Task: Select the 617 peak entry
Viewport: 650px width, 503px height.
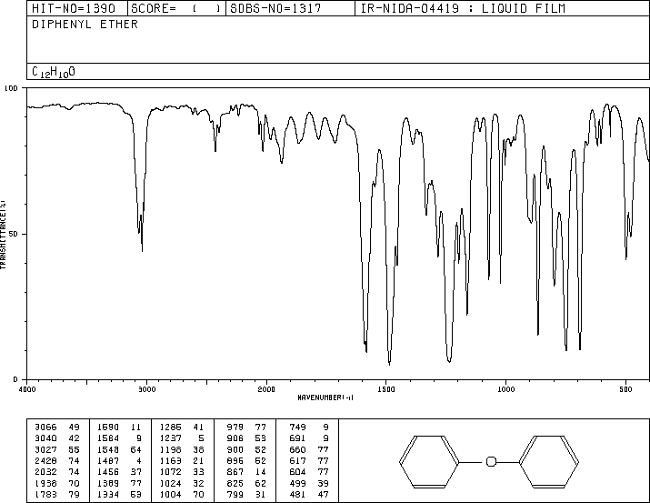Action: pyautogui.click(x=309, y=460)
